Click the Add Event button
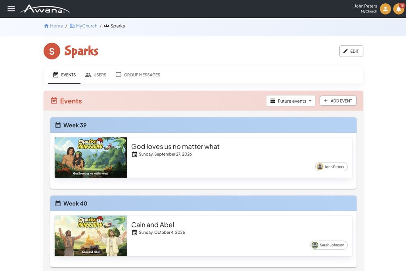 coord(338,101)
